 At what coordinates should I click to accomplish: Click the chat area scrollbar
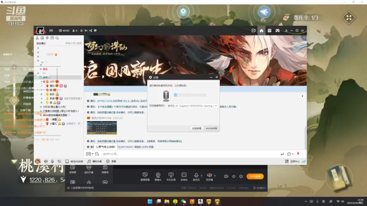[305, 137]
